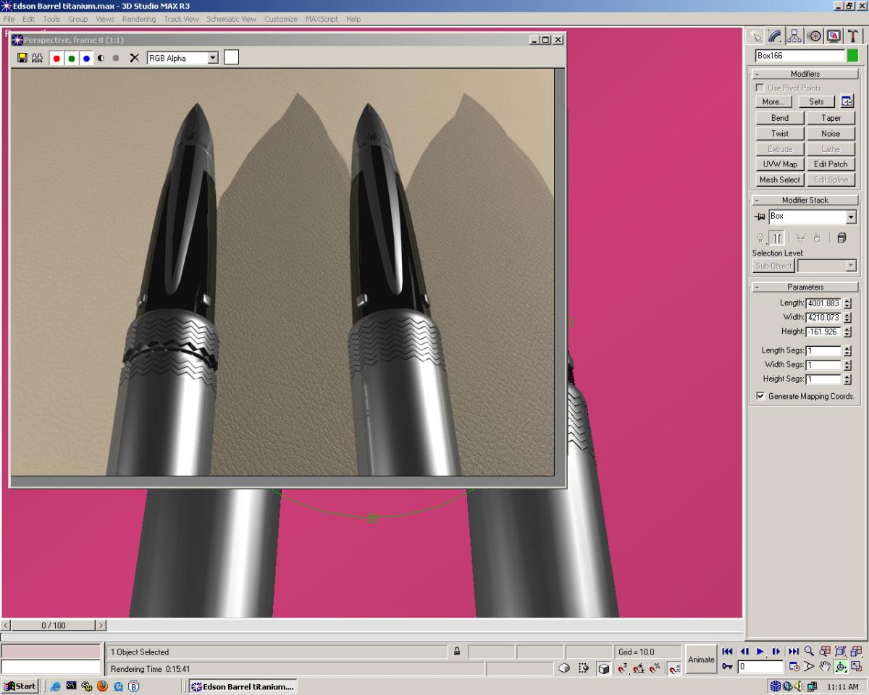Clear the rendered image with X icon

134,58
